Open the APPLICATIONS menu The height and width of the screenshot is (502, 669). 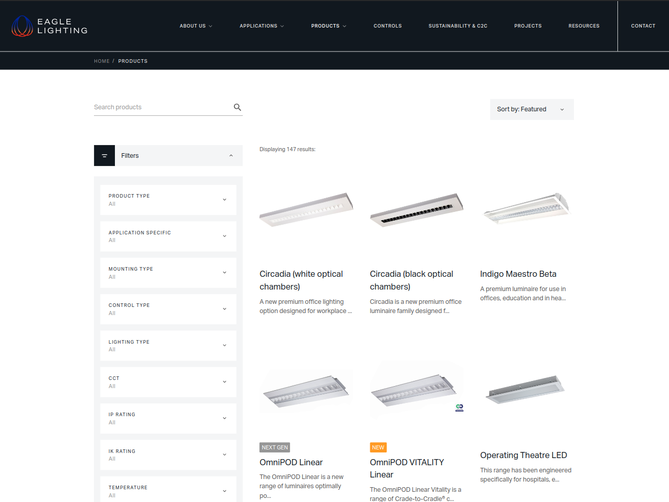[x=261, y=26]
